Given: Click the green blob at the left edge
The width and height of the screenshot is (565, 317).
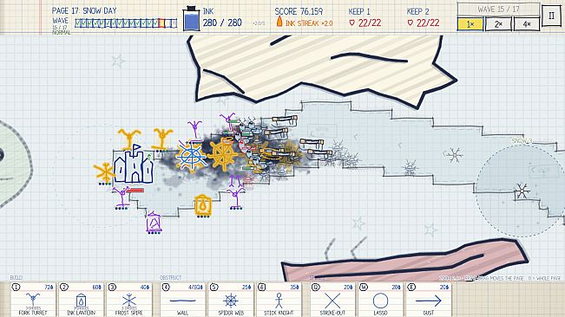Looking at the screenshot, I should click(x=14, y=165).
